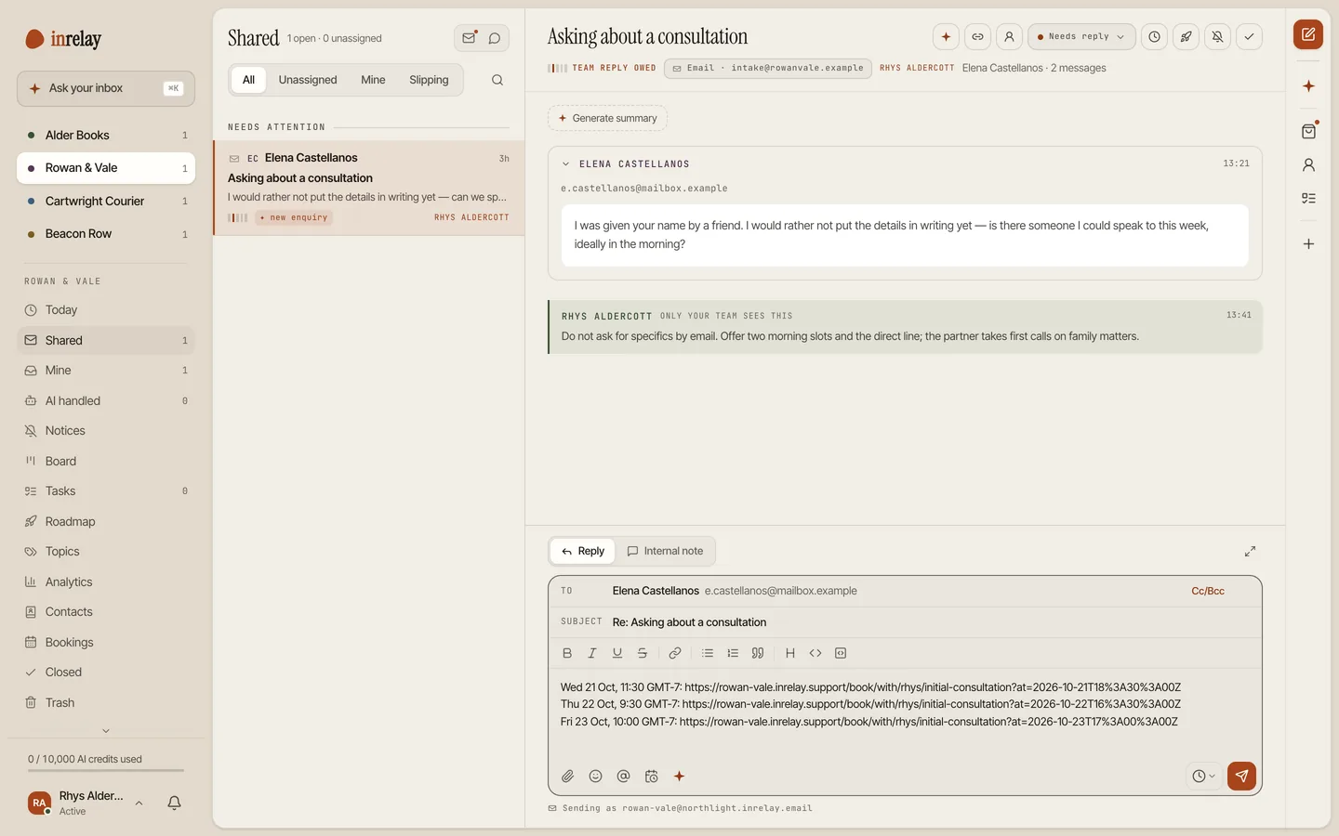
Task: Copy the conversation link via chain icon
Action: 977,37
